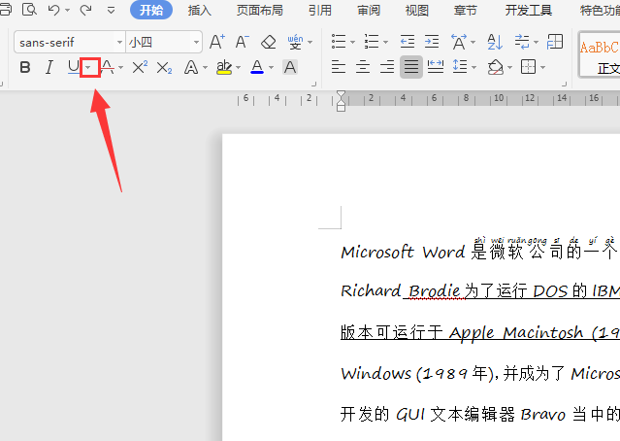Viewport: 620px width, 441px height.
Task: Open font name sans-serif combo box
Action: point(70,42)
